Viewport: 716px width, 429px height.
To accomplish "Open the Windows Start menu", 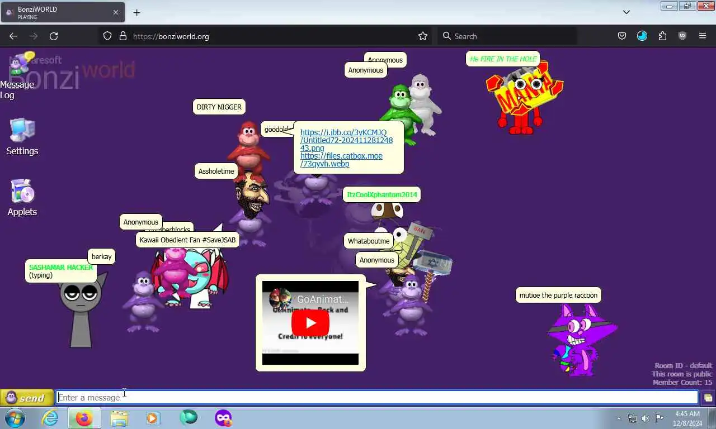I will pos(15,418).
